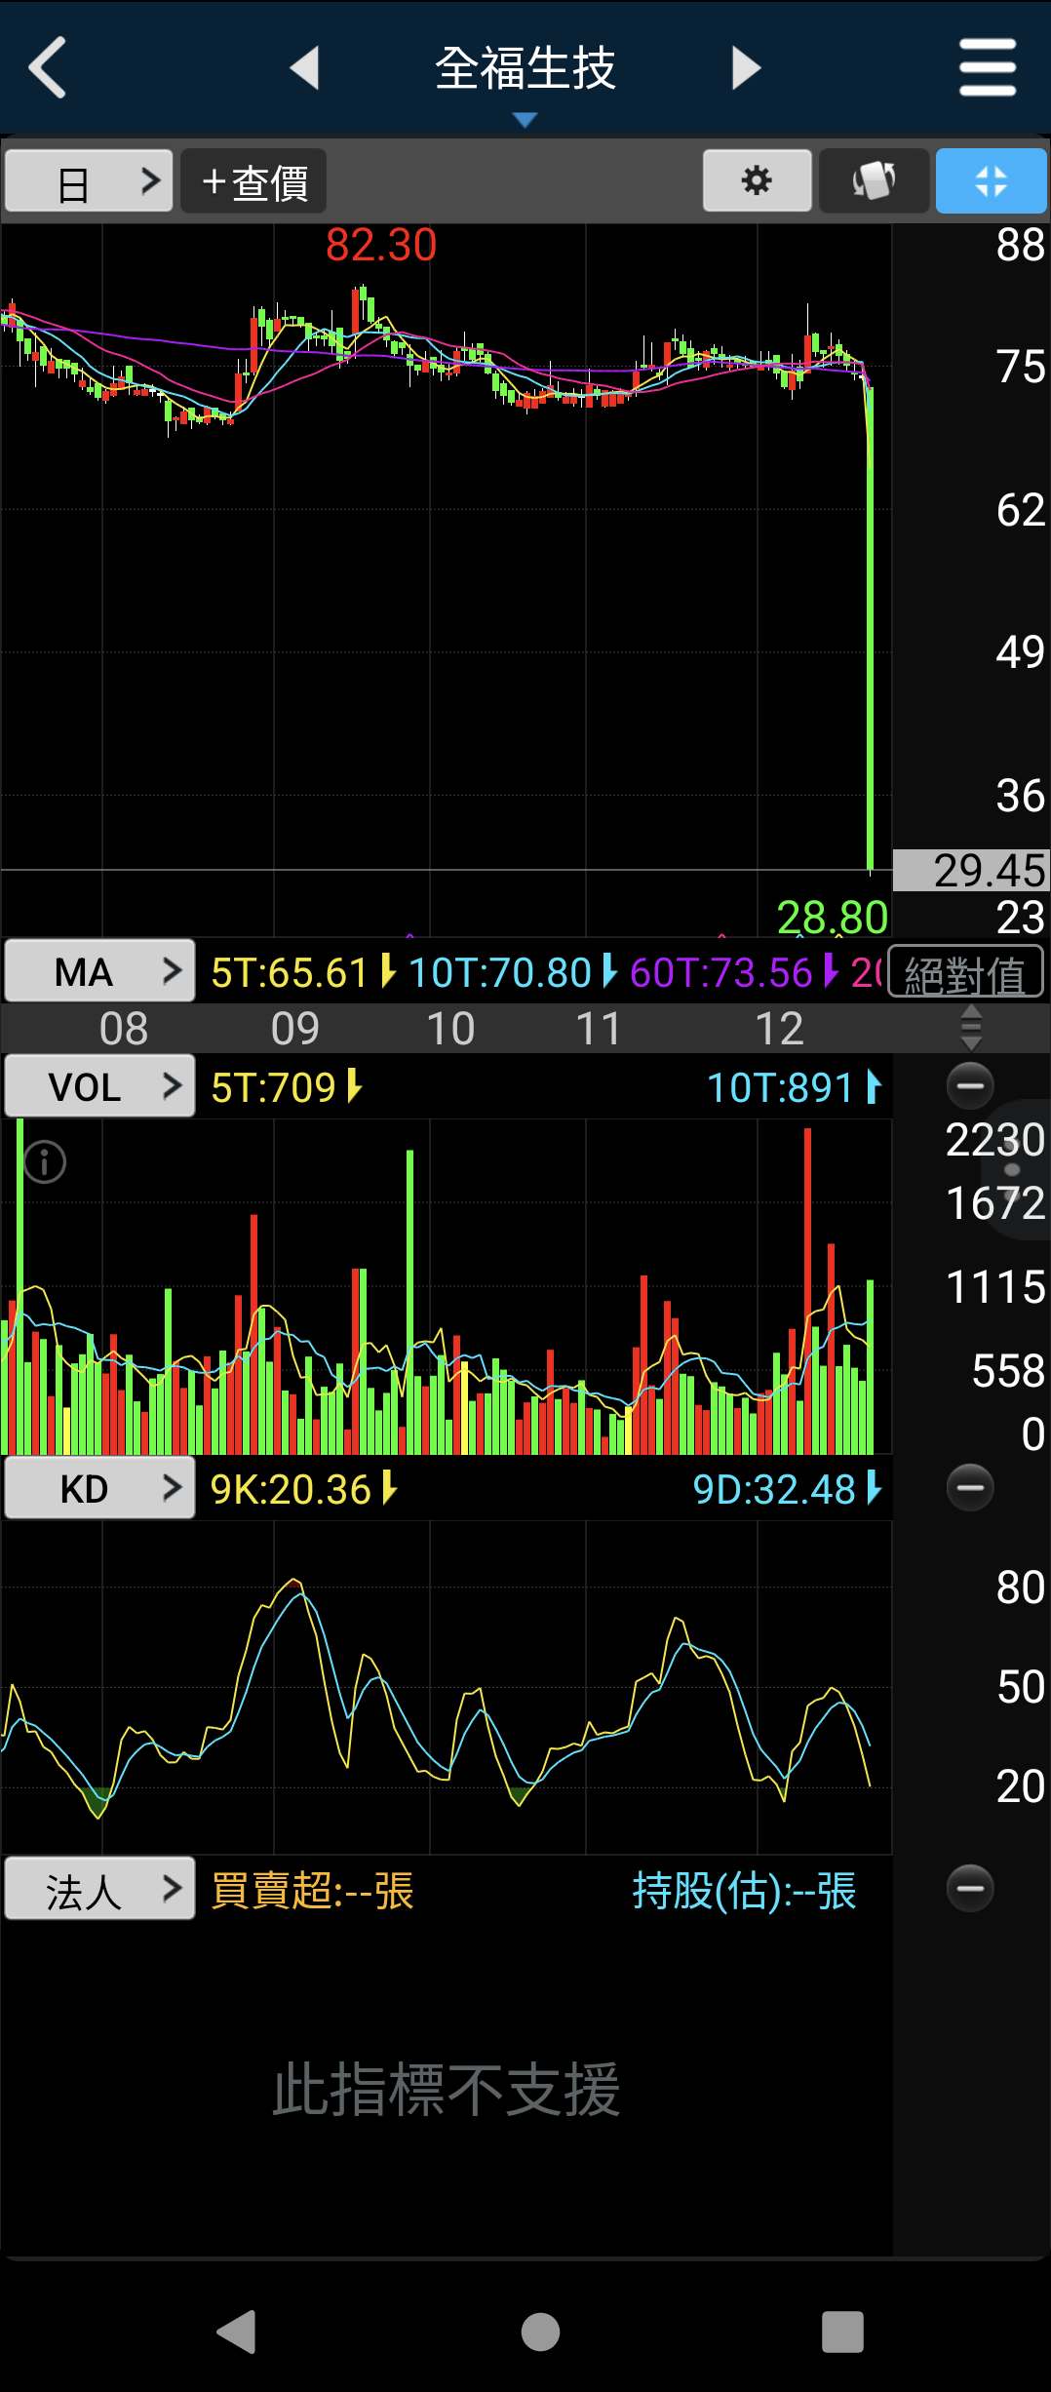This screenshot has width=1051, height=2392.
Task: Change the MA indicator selector
Action: [x=99, y=971]
